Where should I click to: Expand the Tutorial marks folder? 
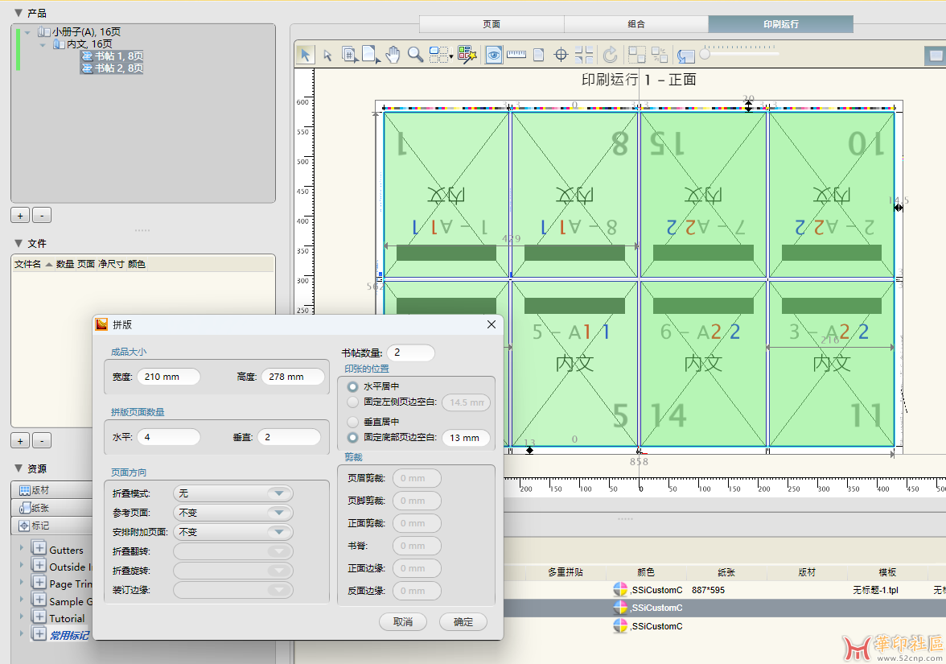point(22,616)
